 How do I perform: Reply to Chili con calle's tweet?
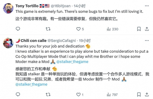(18, 94)
